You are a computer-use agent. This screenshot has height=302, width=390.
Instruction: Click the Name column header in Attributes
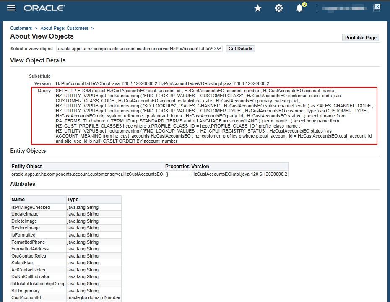(38, 200)
